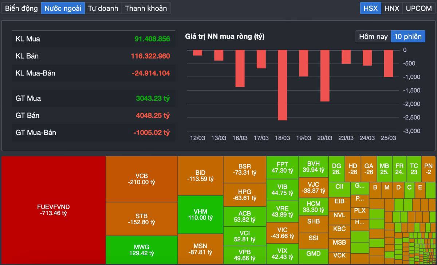The height and width of the screenshot is (265, 437).
Task: Select the Tự doanh tab
Action: point(103,8)
